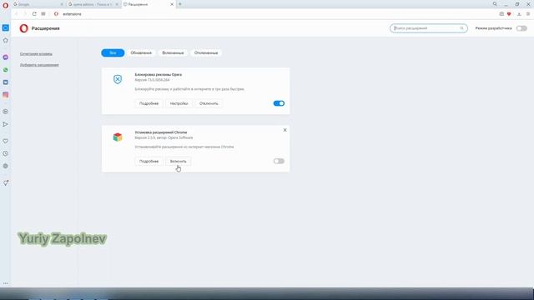Click the Расширения page heading
534x300 pixels.
click(46, 28)
